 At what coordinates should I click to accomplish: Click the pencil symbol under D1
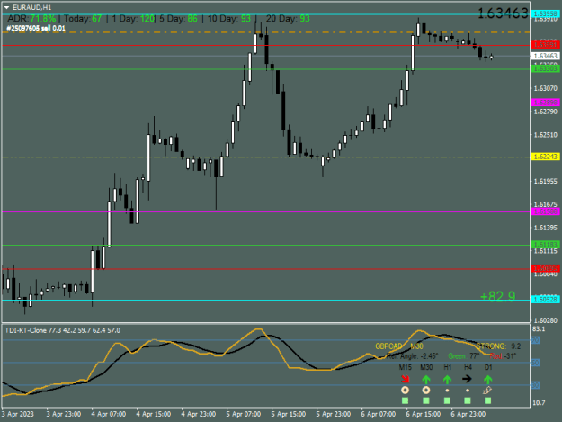coord(487,391)
